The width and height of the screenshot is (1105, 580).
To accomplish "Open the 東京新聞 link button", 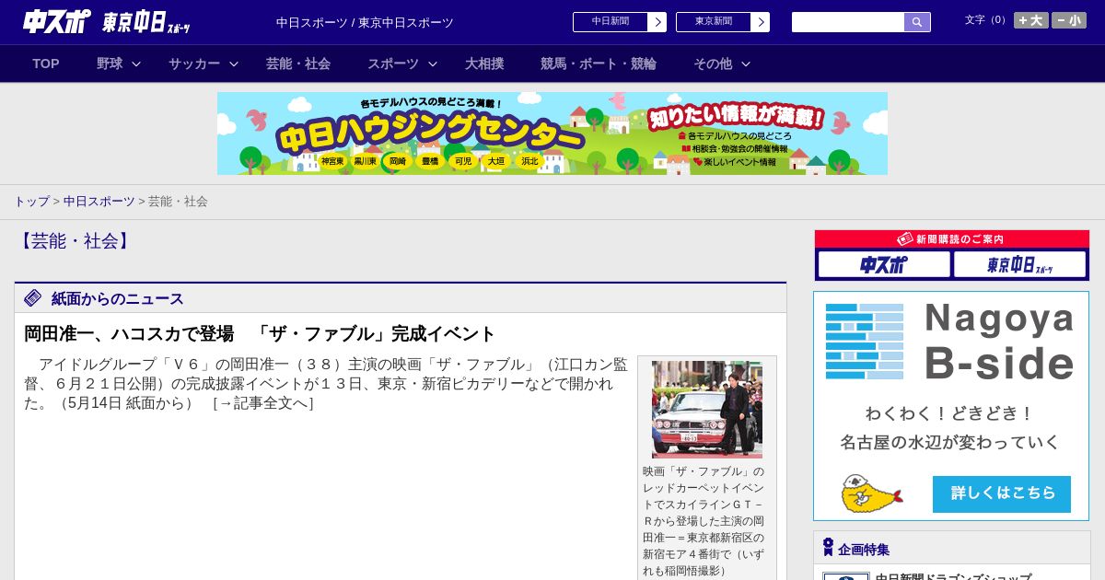I will pyautogui.click(x=714, y=22).
